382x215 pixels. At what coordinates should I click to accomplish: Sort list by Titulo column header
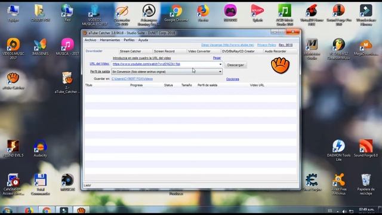(x=89, y=85)
